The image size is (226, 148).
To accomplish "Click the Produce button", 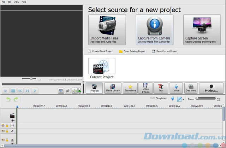I will [x=211, y=88].
